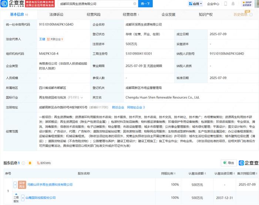The image size is (259, 205).
Task: Switch to the 基本信息 tab
Action: tap(19, 14)
